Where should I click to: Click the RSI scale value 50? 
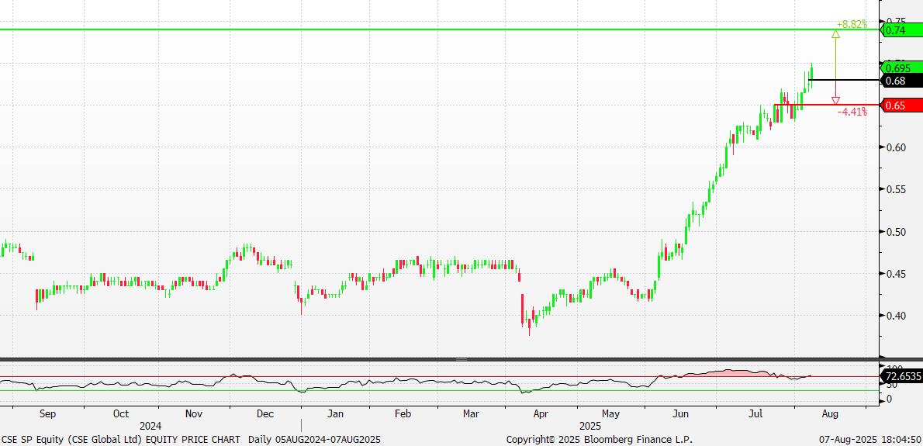tap(893, 384)
